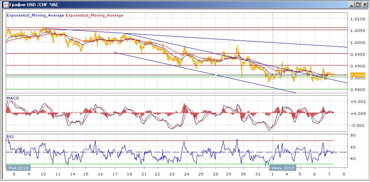The image size is (370, 182).
Task: Click the 1.0100 price axis label
Action: (x=357, y=19)
